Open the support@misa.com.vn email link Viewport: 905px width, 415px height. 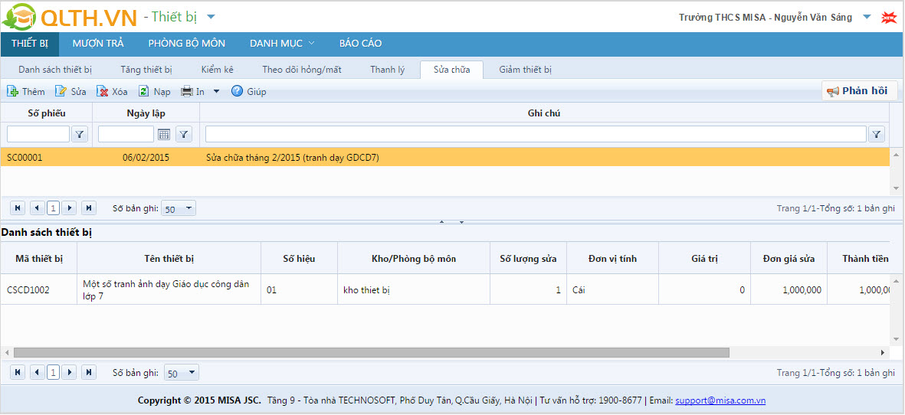[x=720, y=400]
